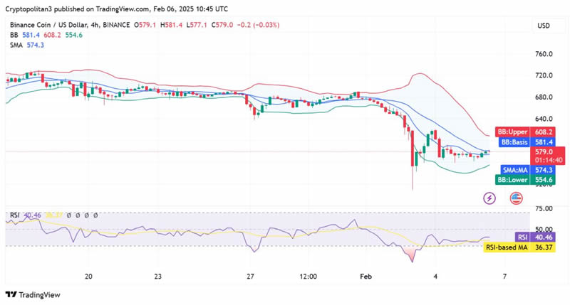Click the SMA:MA 574.3 price label
The image size is (570, 305).
(x=527, y=170)
